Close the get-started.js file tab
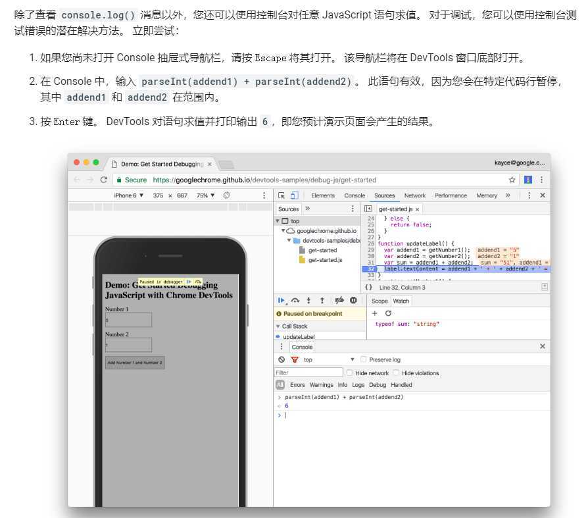 (x=417, y=209)
